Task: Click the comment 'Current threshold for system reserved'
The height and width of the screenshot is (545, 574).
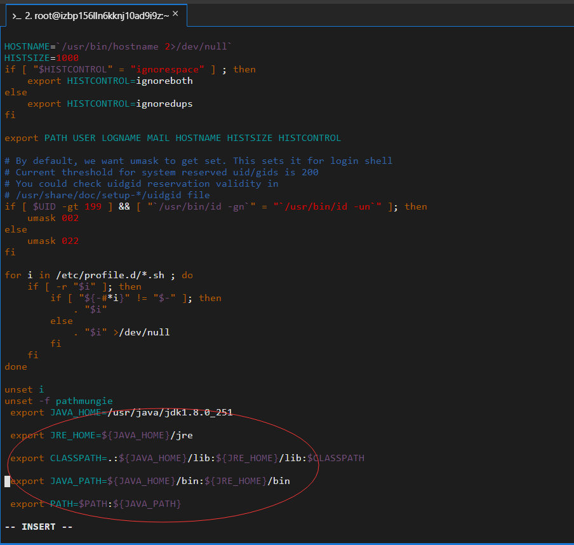Action: 161,172
